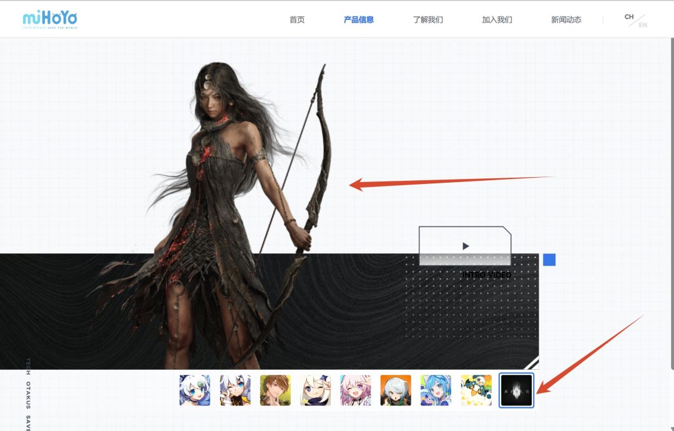Select the pink-haired girl game icon
Screen dimensions: 674x431
tap(356, 390)
